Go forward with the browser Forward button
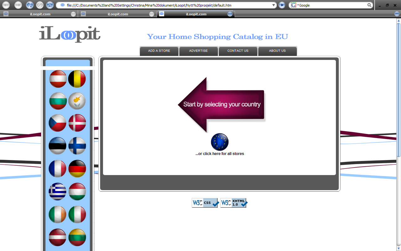 (18, 5)
